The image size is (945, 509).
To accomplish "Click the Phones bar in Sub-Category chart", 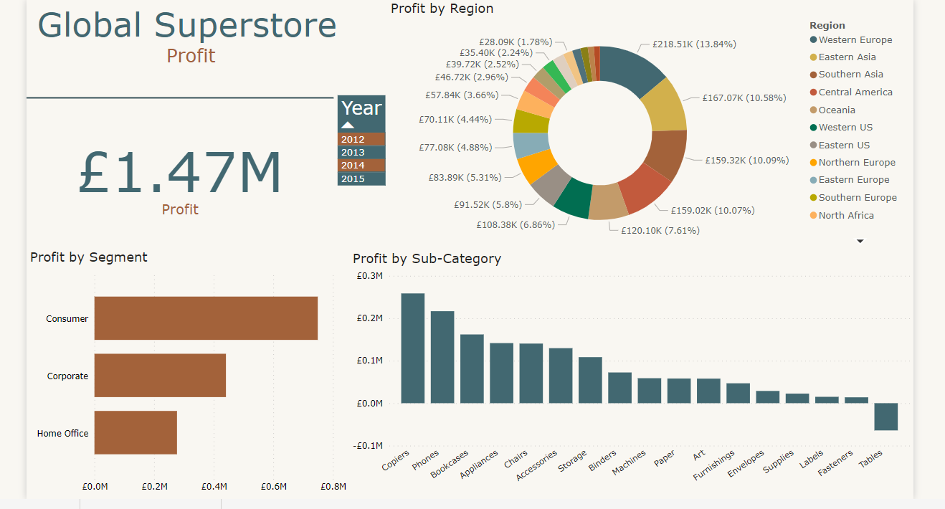I will [x=442, y=357].
